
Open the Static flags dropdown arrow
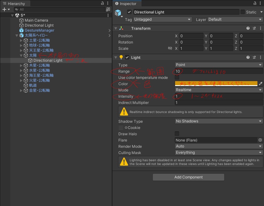coord(261,12)
